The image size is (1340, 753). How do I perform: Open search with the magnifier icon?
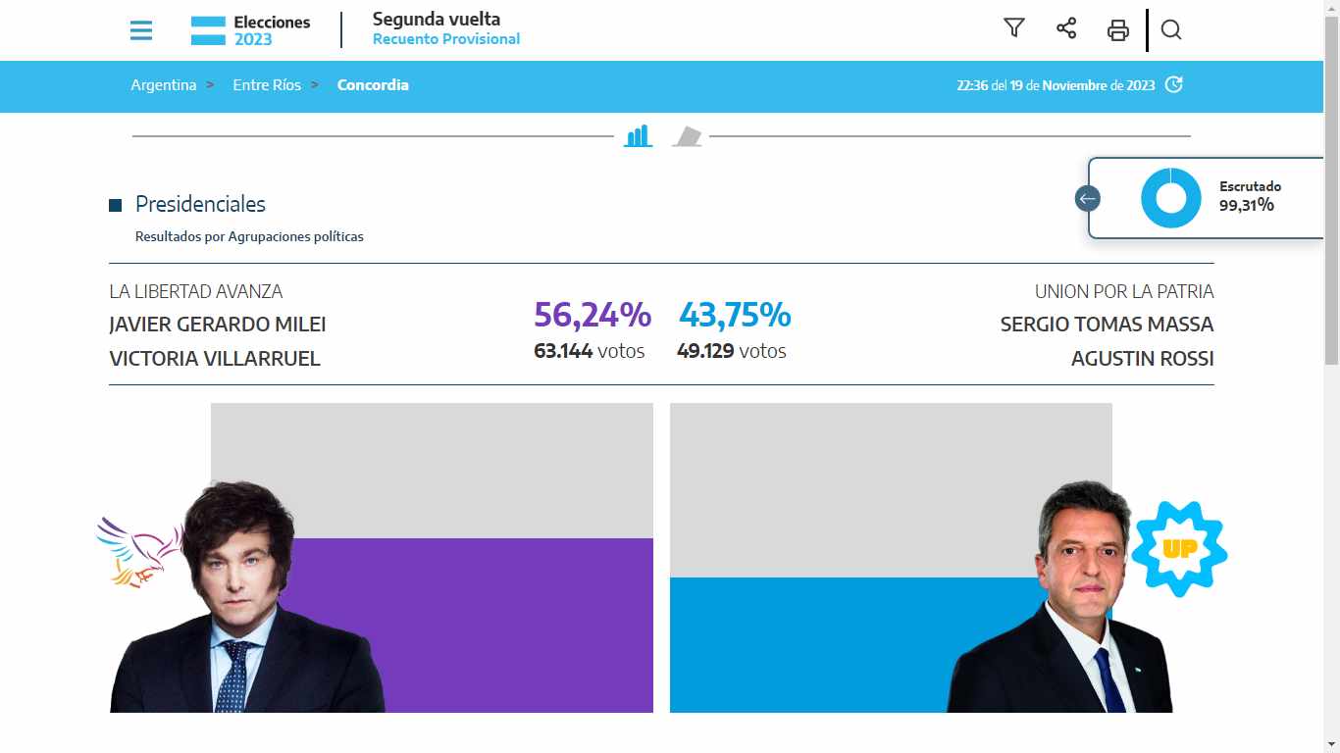point(1170,29)
